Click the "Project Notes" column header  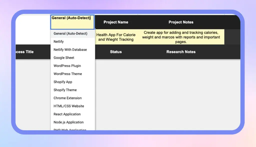click(x=181, y=22)
